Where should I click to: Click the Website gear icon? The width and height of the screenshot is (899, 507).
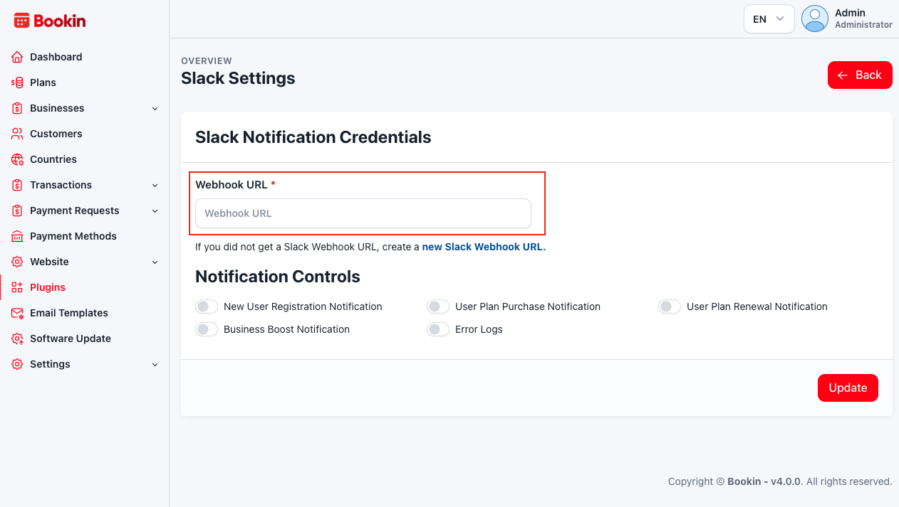[x=17, y=262]
